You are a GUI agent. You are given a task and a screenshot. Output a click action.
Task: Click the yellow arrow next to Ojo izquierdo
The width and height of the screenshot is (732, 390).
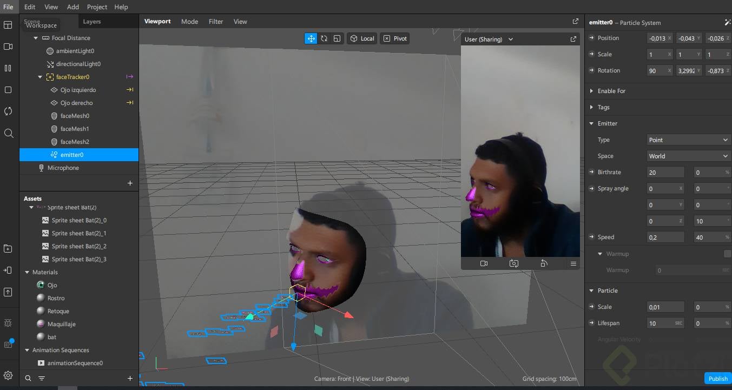tap(129, 90)
